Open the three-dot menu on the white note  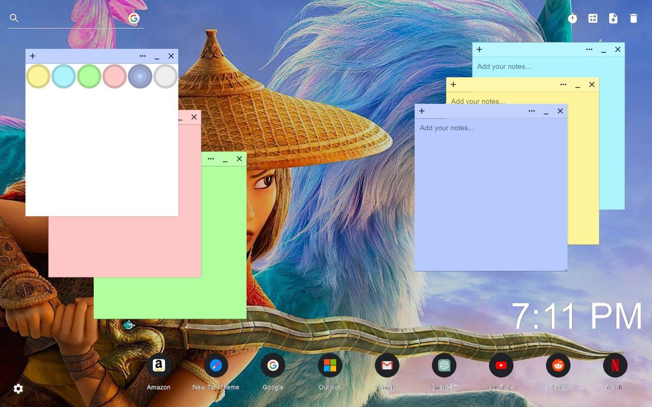coord(143,56)
